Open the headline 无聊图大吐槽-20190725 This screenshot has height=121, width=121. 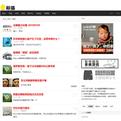coord(27,25)
